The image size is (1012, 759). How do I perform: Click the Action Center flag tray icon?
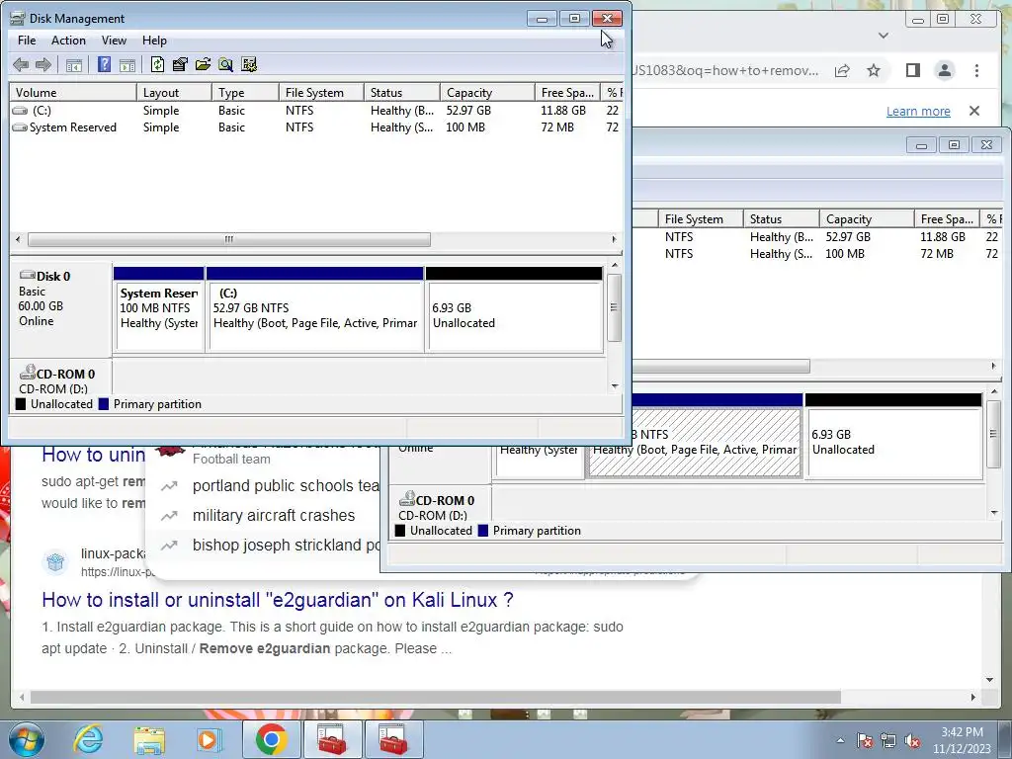pos(866,740)
